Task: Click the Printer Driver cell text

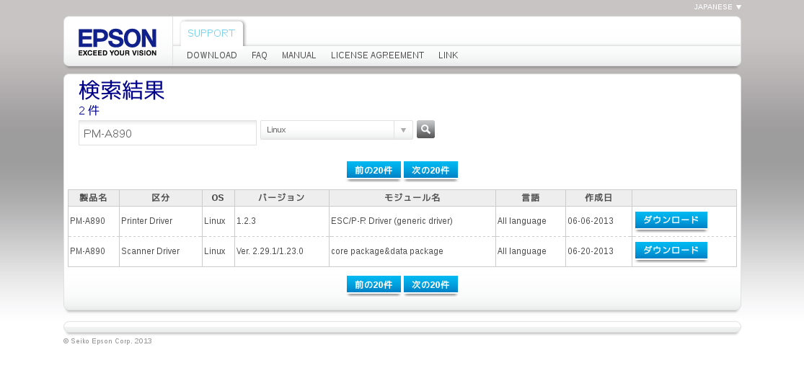Action: click(x=146, y=221)
